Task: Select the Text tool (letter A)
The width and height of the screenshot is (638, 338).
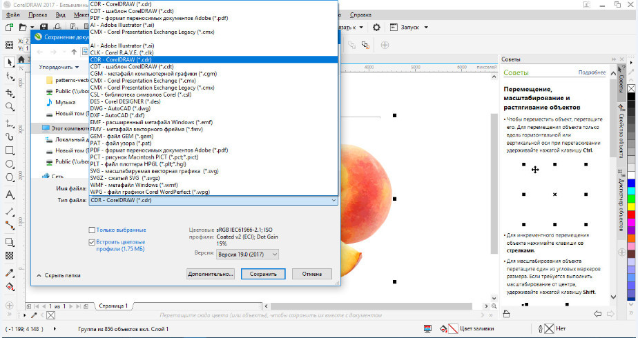Action: (10, 195)
